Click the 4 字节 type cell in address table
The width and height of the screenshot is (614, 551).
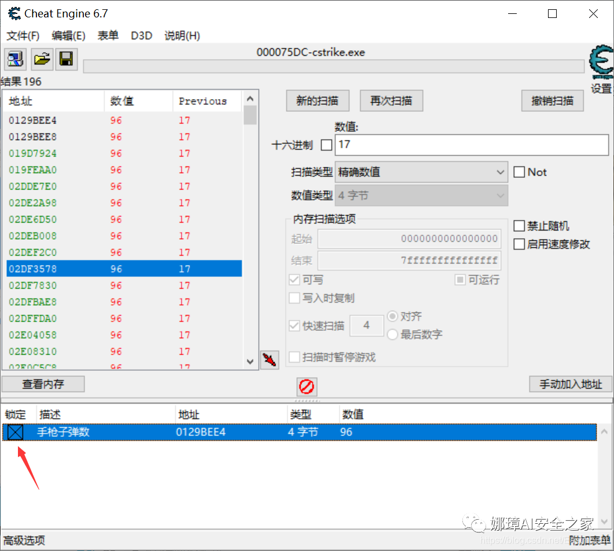(x=303, y=432)
